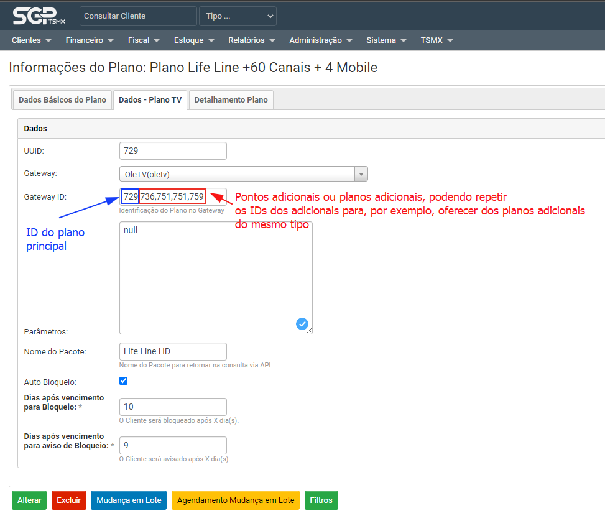The image size is (605, 521).
Task: Click the blue checkmark icon in Parâmetros
Action: point(302,324)
